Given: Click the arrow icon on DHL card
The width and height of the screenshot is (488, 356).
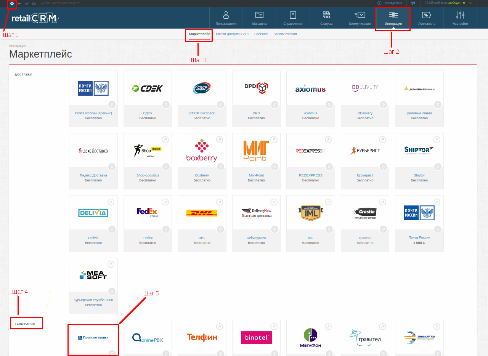Looking at the screenshot, I should pyautogui.click(x=220, y=202).
